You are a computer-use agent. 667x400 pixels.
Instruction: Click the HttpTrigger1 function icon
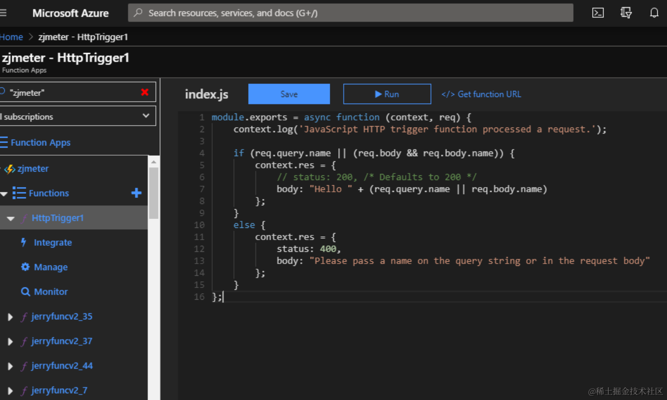[24, 218]
